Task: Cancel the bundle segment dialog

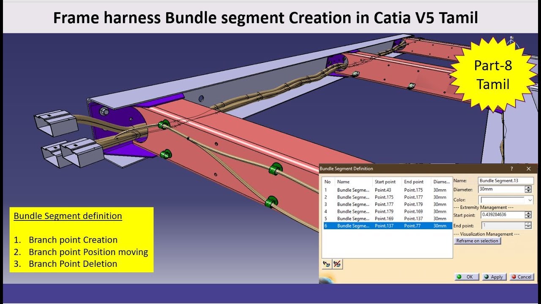Action: [x=522, y=277]
